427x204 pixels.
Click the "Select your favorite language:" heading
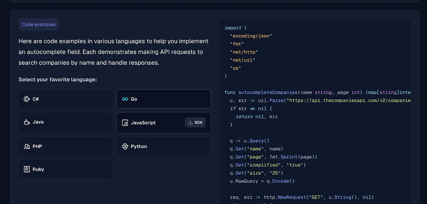58,80
